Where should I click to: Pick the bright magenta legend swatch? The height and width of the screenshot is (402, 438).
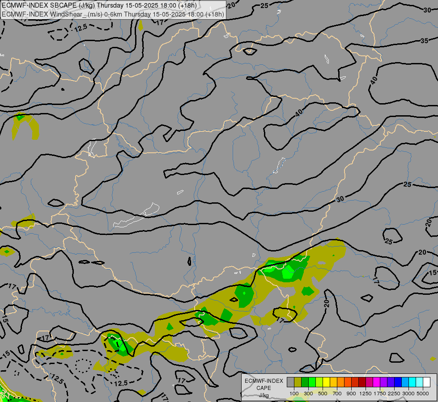[376, 382]
